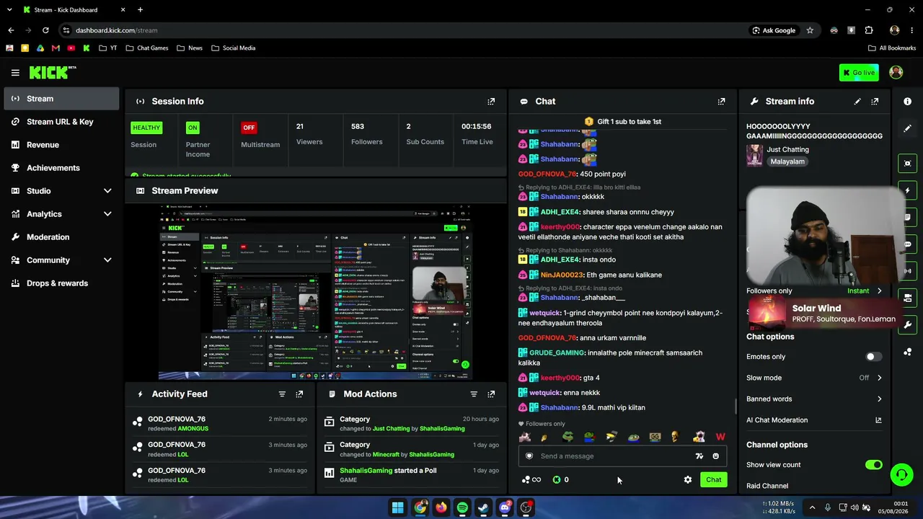Go to Stream URL & Key page
923x519 pixels.
[x=61, y=122]
